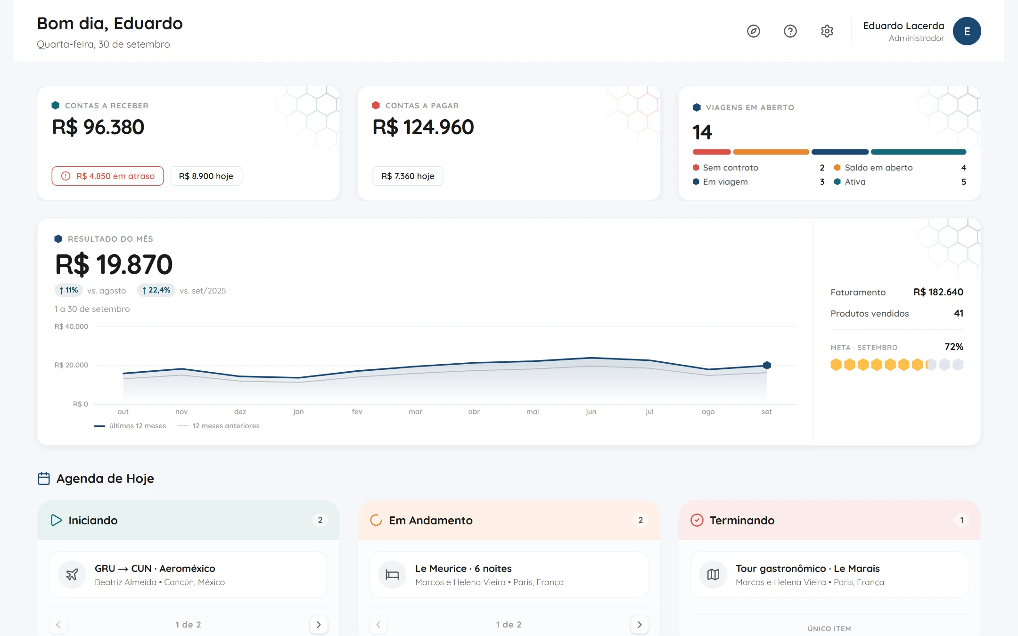Go to next item in Iniciando pager

pyautogui.click(x=319, y=625)
